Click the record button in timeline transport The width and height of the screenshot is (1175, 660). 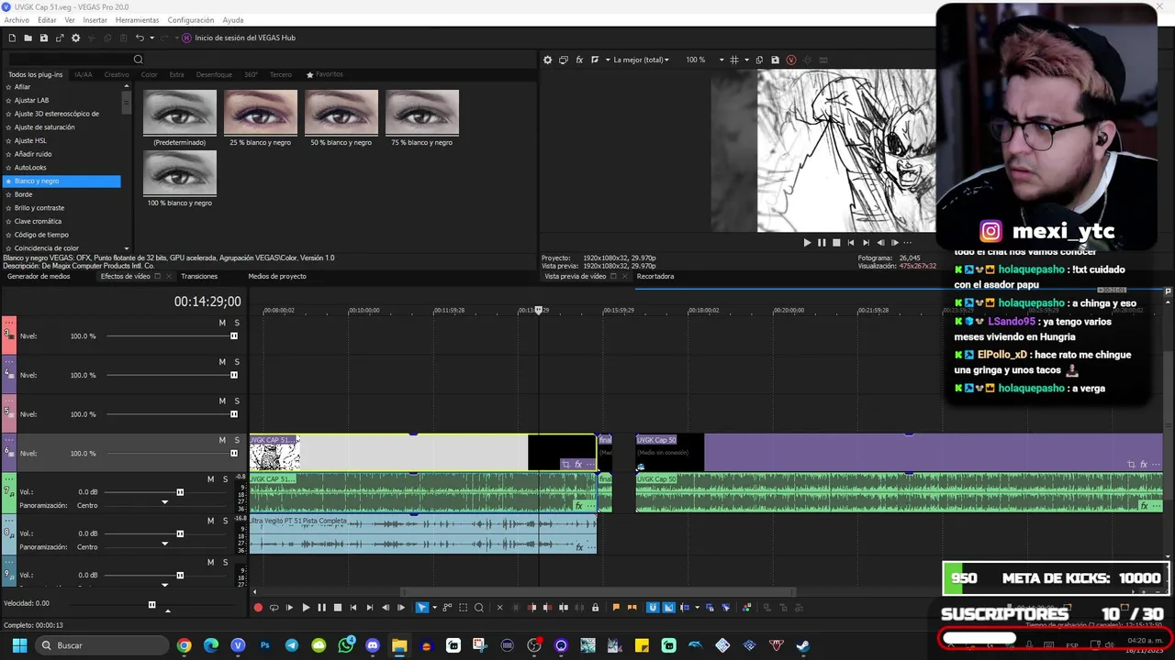point(258,607)
